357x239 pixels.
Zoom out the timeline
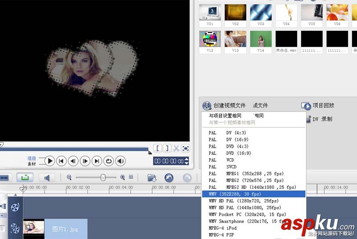point(69,177)
